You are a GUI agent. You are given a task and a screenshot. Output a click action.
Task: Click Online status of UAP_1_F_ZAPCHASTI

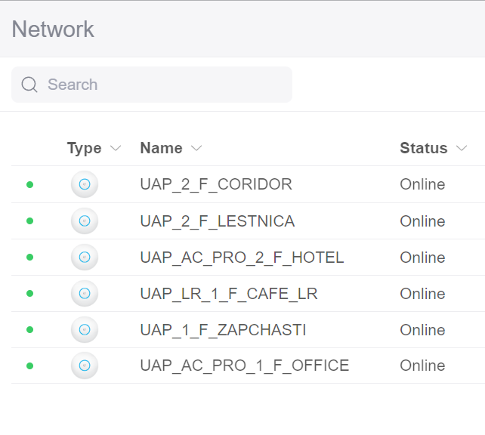[x=422, y=330]
